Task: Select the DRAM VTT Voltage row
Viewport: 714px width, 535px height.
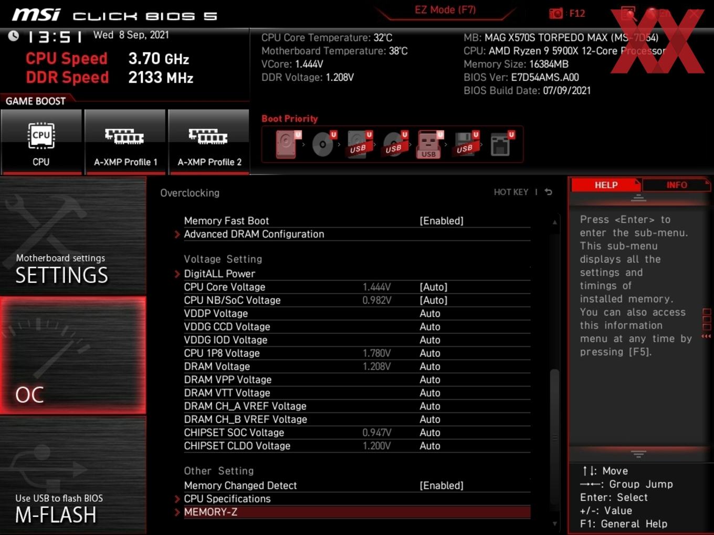Action: pos(357,393)
